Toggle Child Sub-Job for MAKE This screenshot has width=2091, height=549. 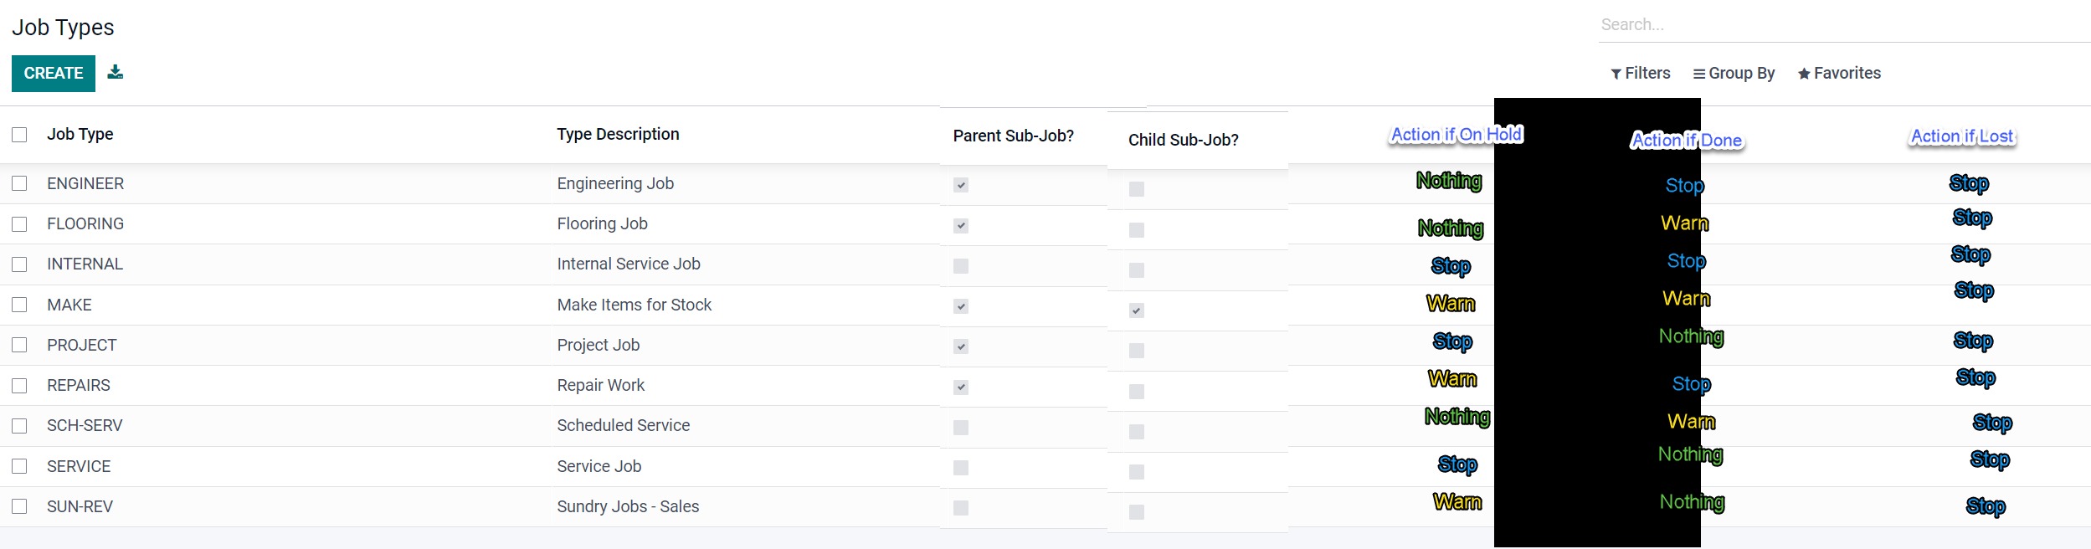pyautogui.click(x=1136, y=310)
